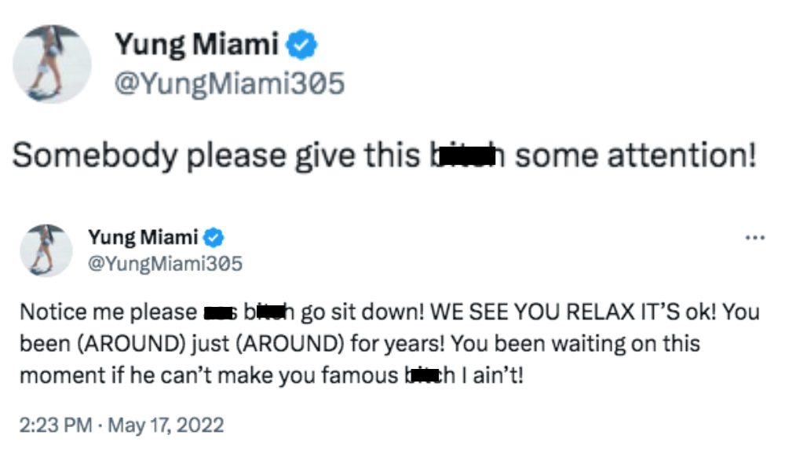Click the small @YungMiami305 handle in quoted tweet
The width and height of the screenshot is (785, 471).
[165, 264]
